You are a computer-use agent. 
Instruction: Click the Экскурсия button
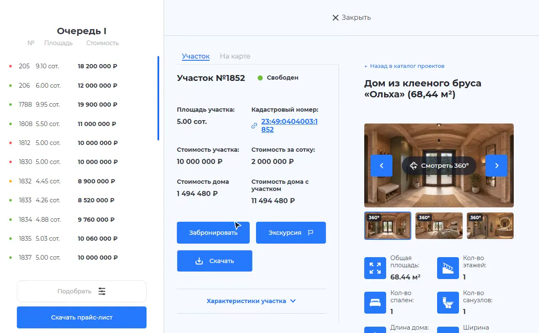291,233
